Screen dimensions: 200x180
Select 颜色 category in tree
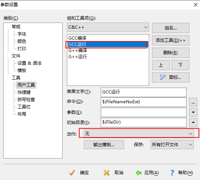[x=22, y=41]
